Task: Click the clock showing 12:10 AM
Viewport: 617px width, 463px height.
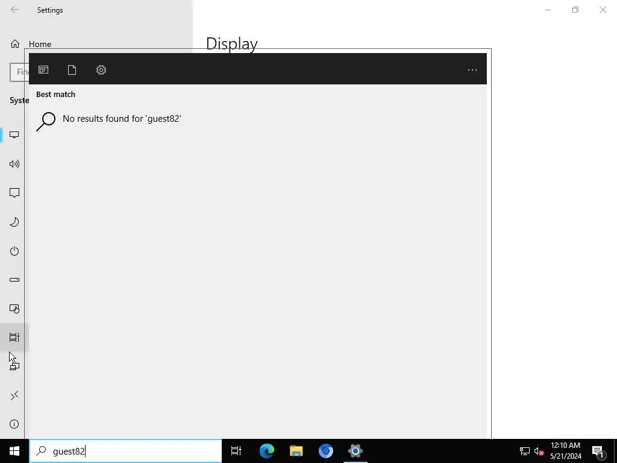Action: pos(565,446)
